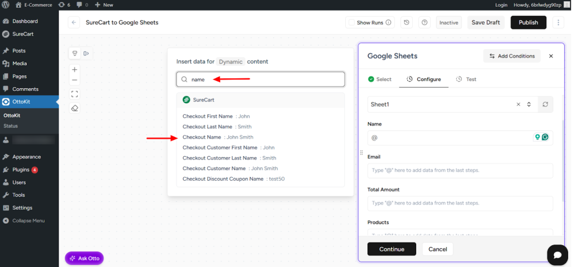The width and height of the screenshot is (572, 267).
Task: Zoom in on the workflow canvas
Action: click(x=75, y=70)
